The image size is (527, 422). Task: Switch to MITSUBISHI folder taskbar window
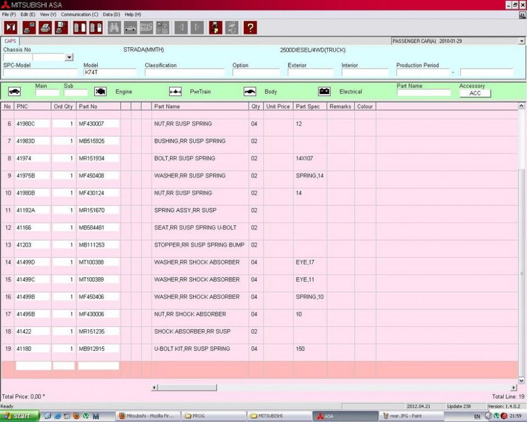pyautogui.click(x=279, y=416)
